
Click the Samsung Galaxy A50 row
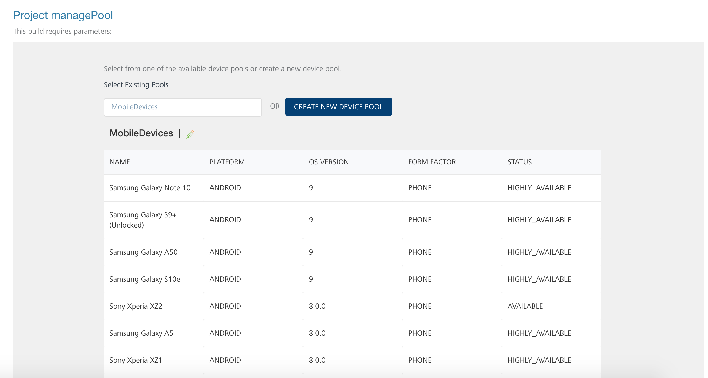pos(143,252)
